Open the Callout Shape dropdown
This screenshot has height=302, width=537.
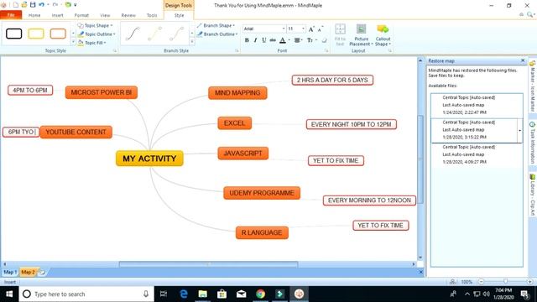coord(383,35)
